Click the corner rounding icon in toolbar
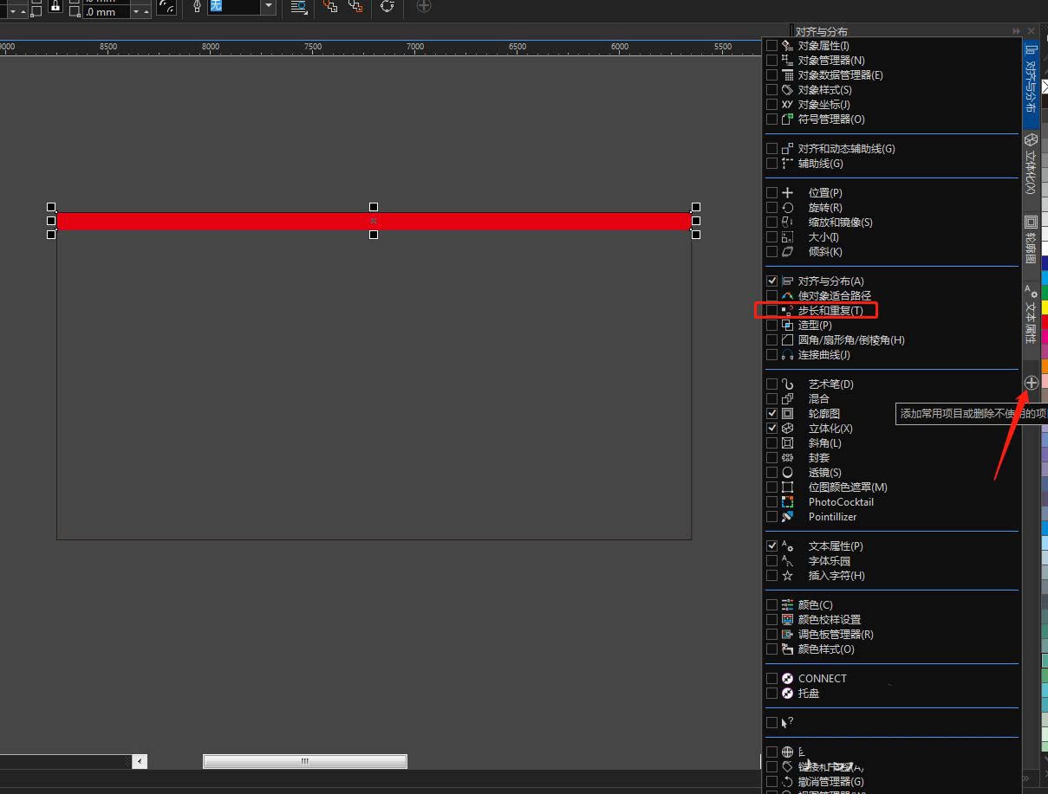Viewport: 1048px width, 794px height. coord(166,7)
